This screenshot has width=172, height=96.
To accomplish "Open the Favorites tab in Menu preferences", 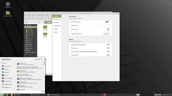I will (56, 22).
